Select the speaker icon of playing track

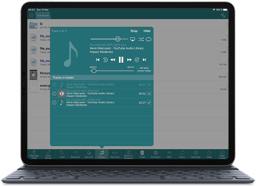(62, 93)
